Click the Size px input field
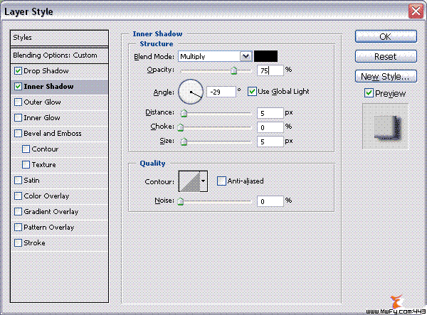 270,142
